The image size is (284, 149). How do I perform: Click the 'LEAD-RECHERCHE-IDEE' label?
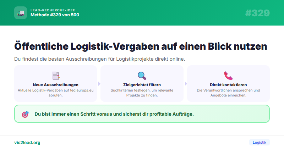pyautogui.click(x=53, y=10)
